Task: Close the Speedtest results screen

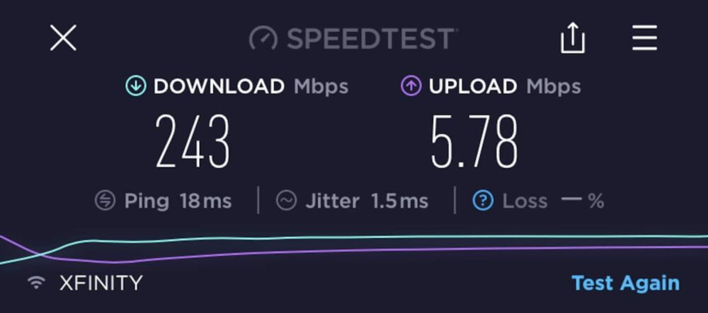Action: click(63, 38)
